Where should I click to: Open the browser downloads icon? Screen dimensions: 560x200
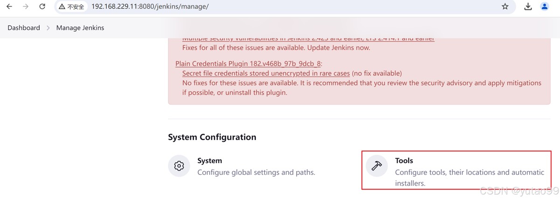528,7
